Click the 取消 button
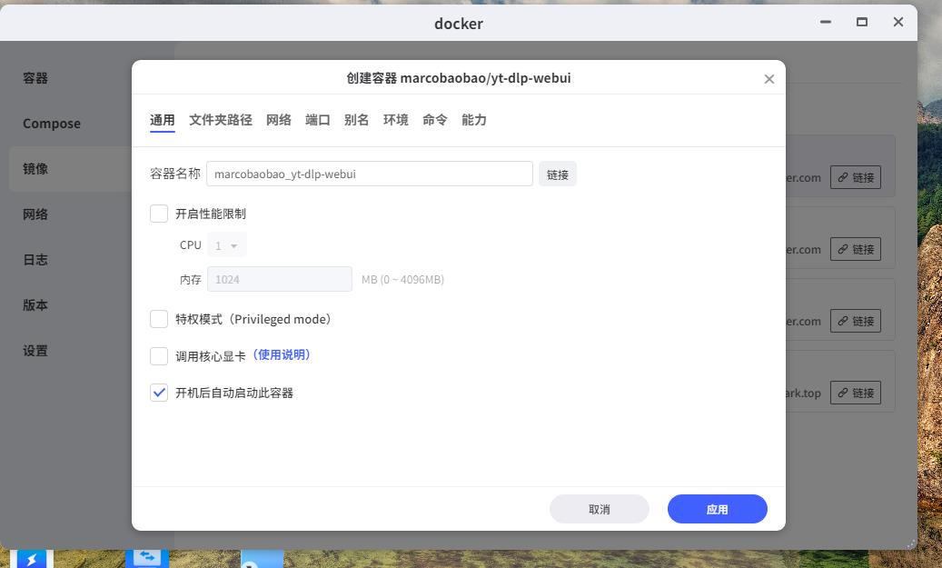This screenshot has height=568, width=942. coord(599,509)
